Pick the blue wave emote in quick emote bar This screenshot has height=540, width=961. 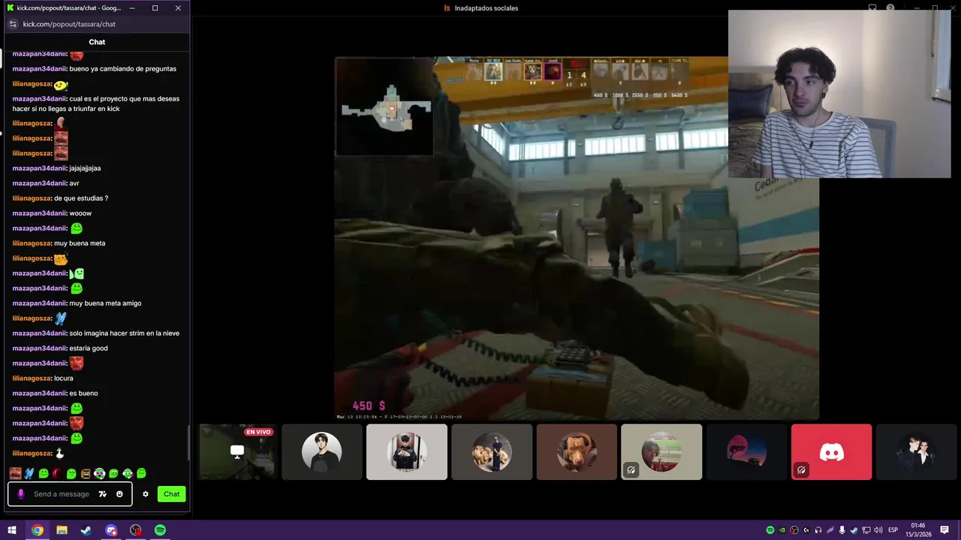coord(29,473)
